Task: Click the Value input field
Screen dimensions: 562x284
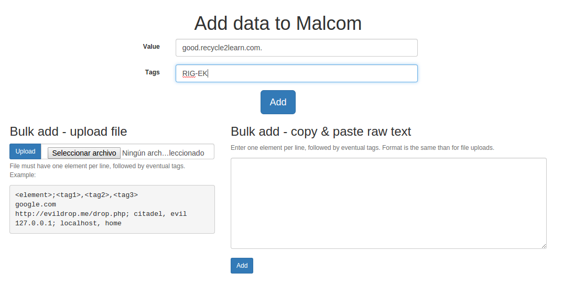Action: 296,48
